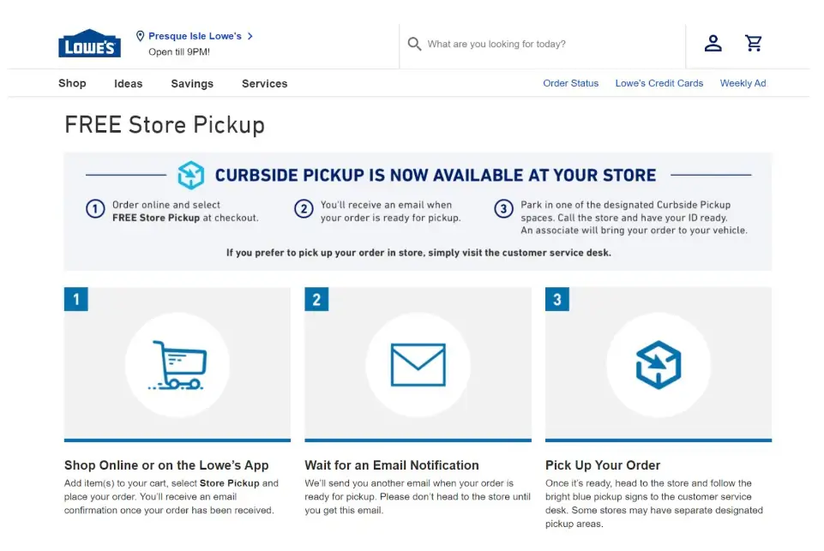Click the curbside pickup box icon in banner
Screen dimensions: 824x551
190,175
